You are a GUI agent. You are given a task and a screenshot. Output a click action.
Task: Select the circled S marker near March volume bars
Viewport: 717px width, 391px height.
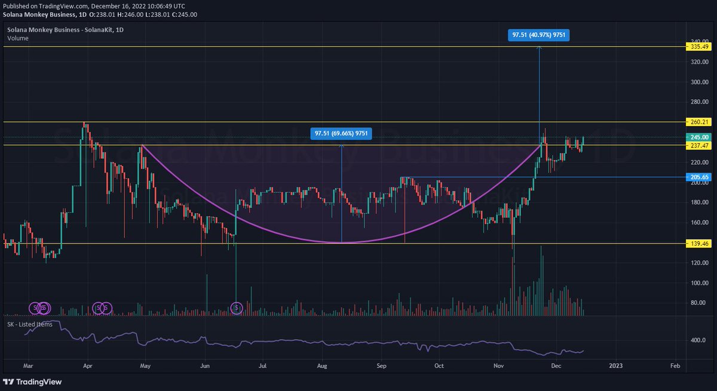[35, 307]
